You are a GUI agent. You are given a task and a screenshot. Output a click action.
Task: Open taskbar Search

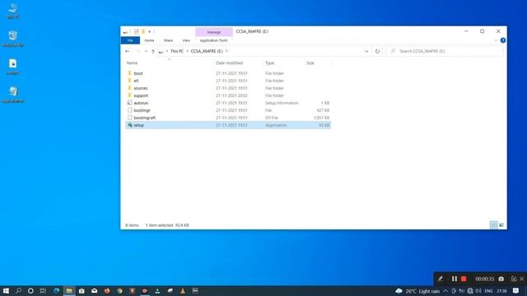click(x=18, y=290)
